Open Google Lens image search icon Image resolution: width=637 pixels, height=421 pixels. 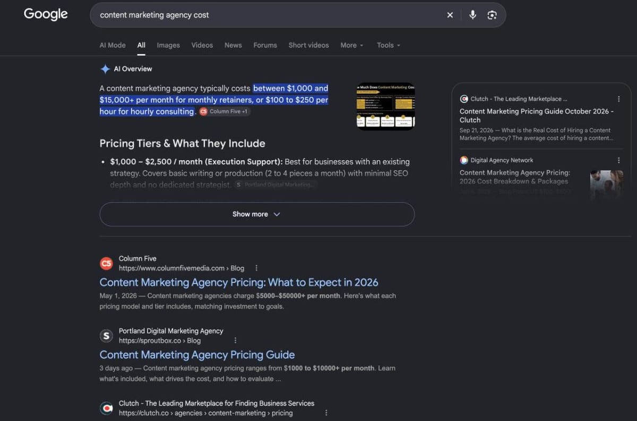click(x=492, y=15)
